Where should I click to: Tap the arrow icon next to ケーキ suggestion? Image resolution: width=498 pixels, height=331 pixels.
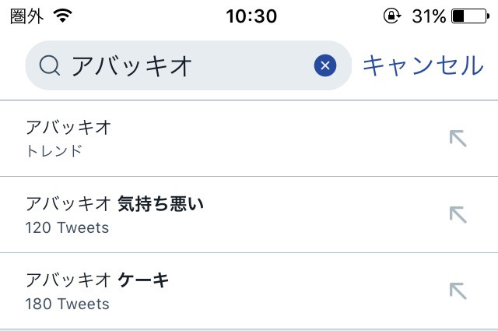(458, 291)
